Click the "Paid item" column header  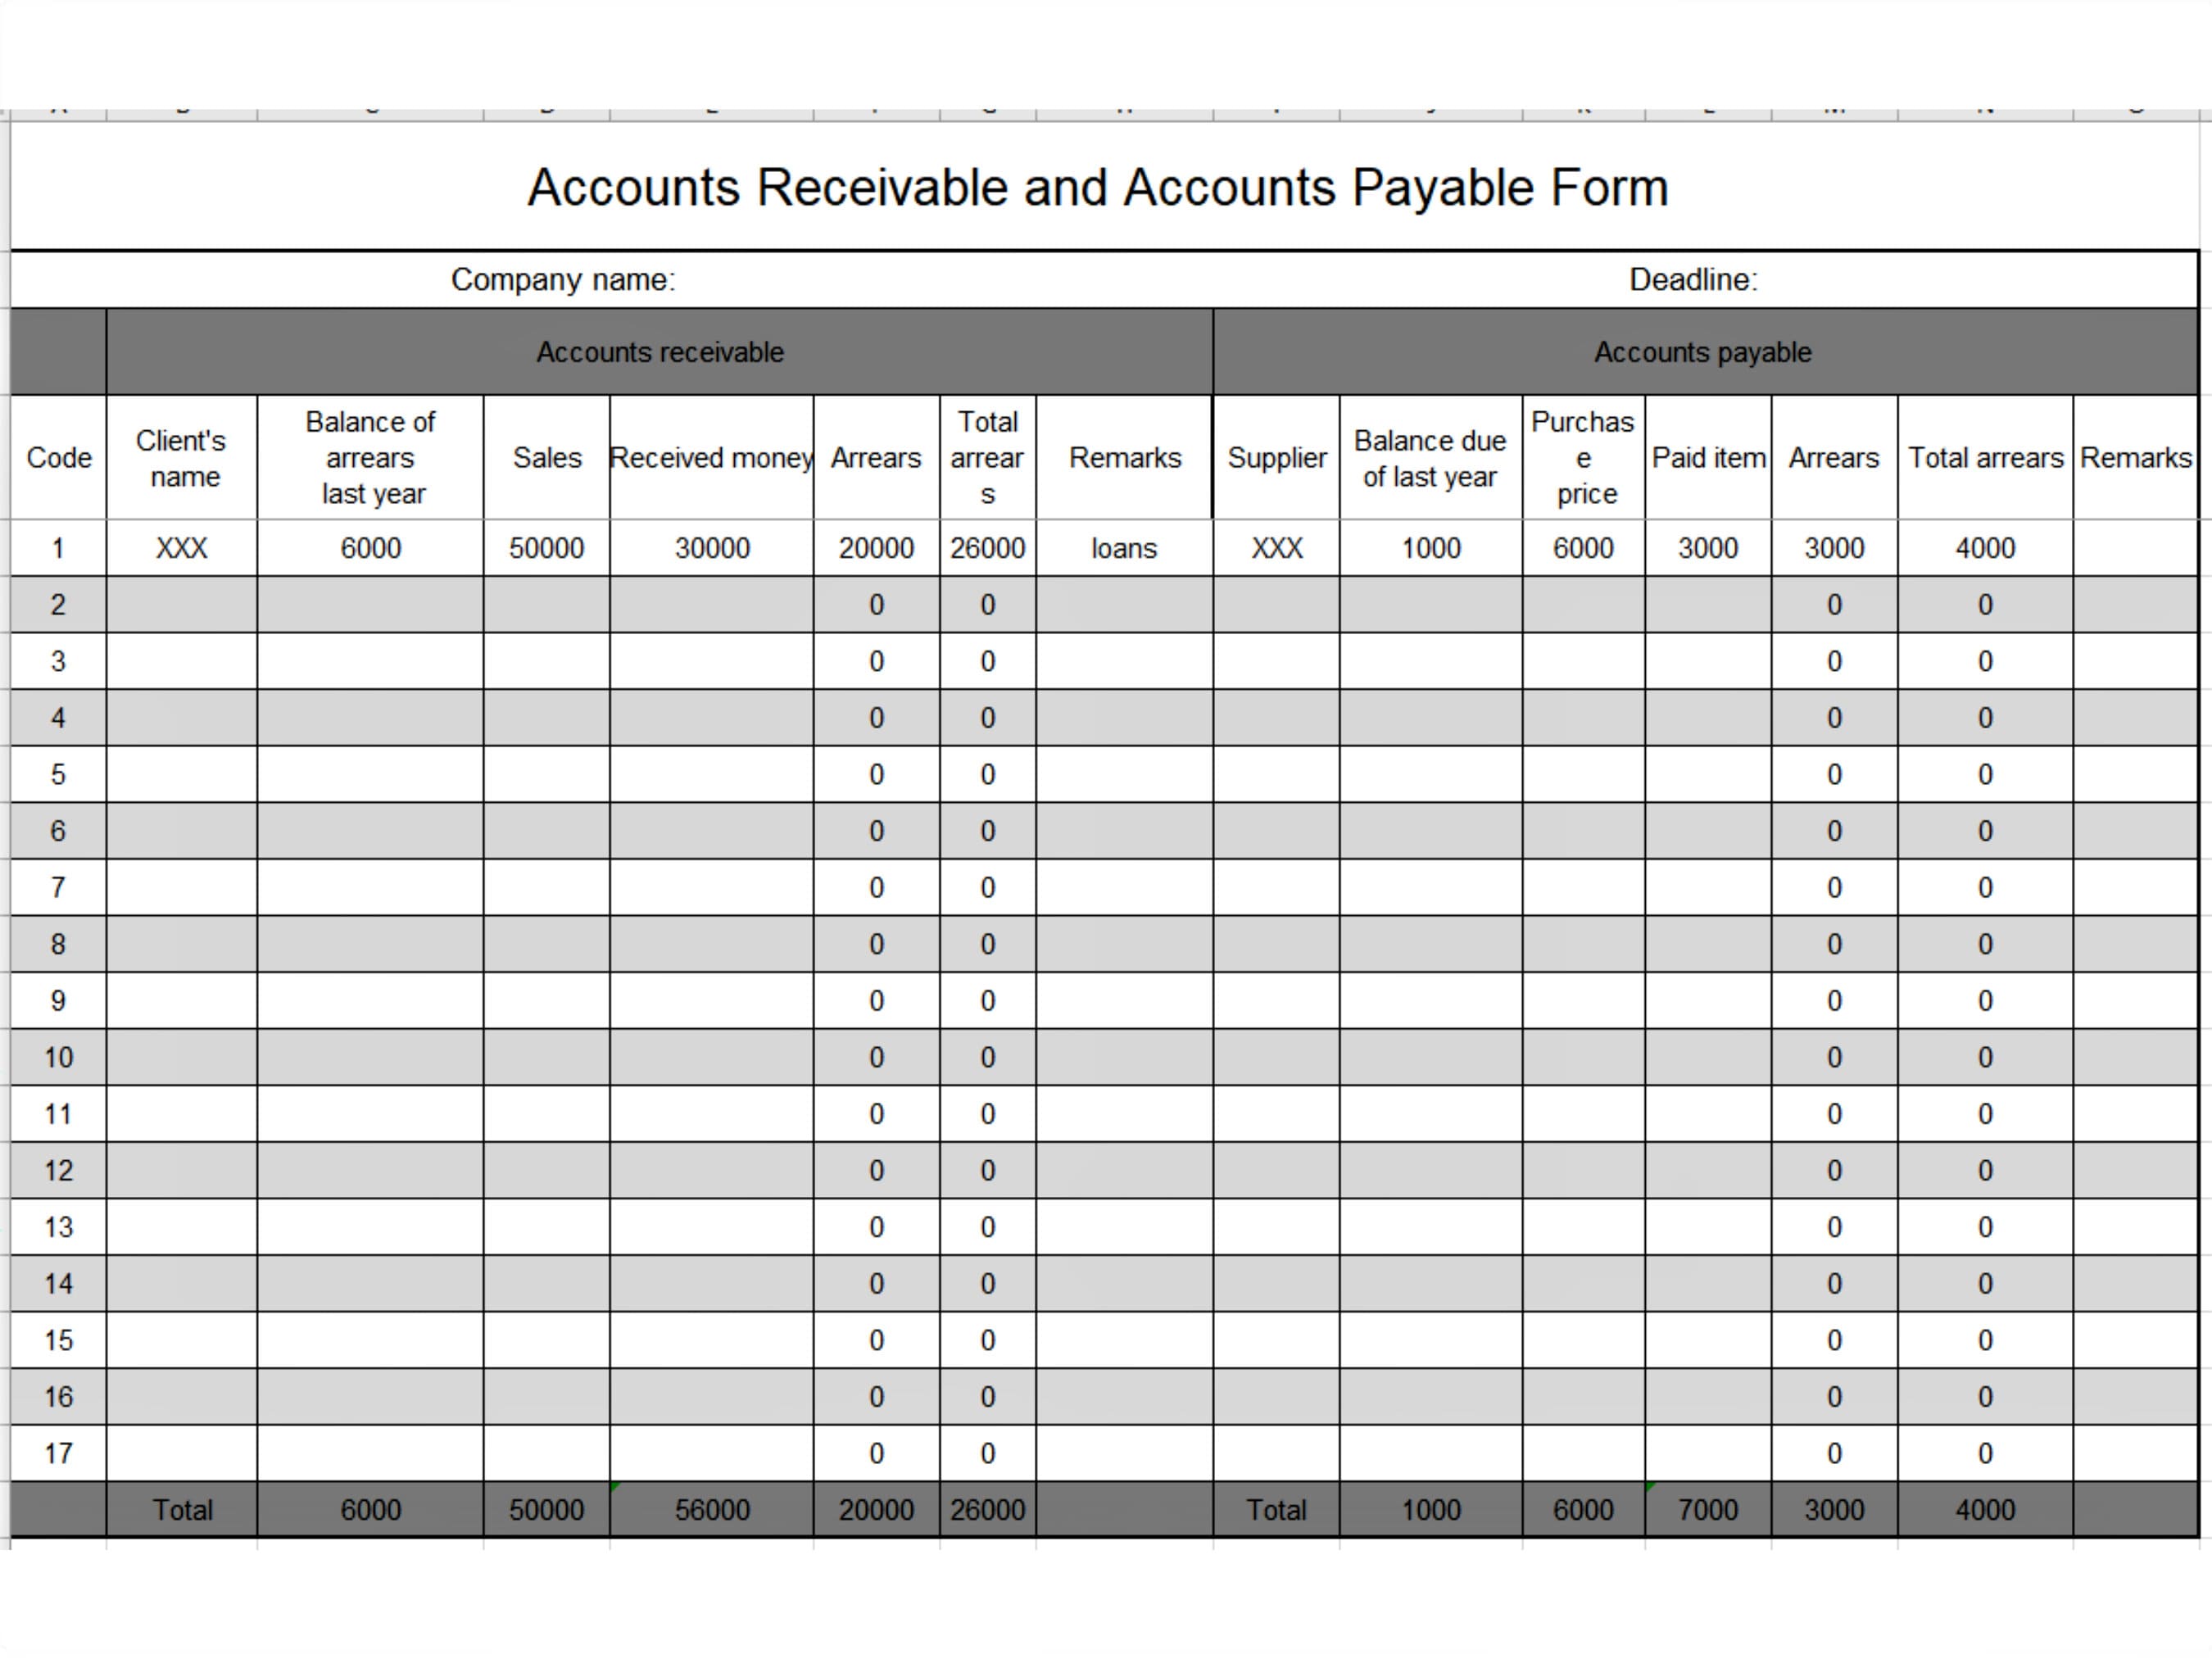click(x=1707, y=457)
